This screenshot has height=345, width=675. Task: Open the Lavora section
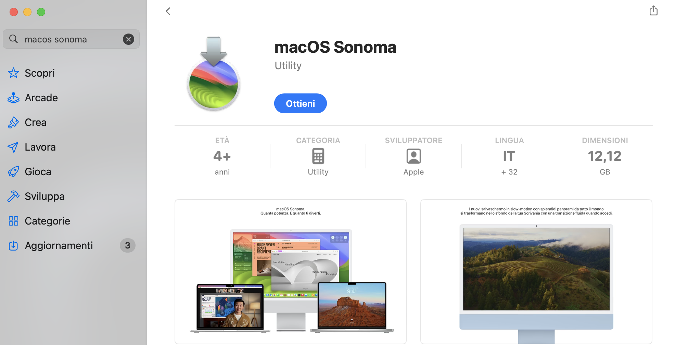[x=40, y=147]
